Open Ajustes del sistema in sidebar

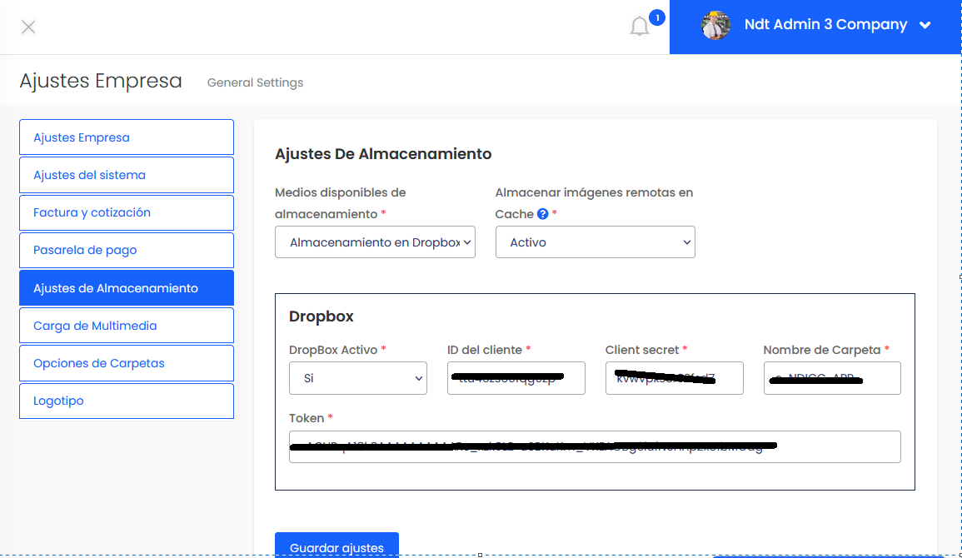126,175
